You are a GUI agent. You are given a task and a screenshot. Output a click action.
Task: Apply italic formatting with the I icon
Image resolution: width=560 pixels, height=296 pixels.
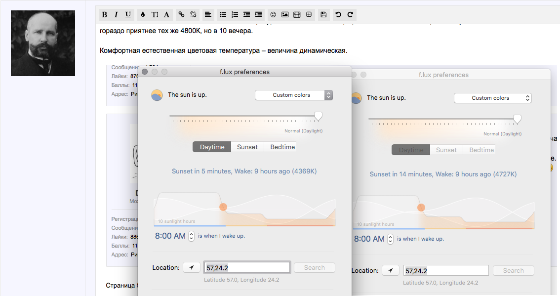[x=116, y=15]
